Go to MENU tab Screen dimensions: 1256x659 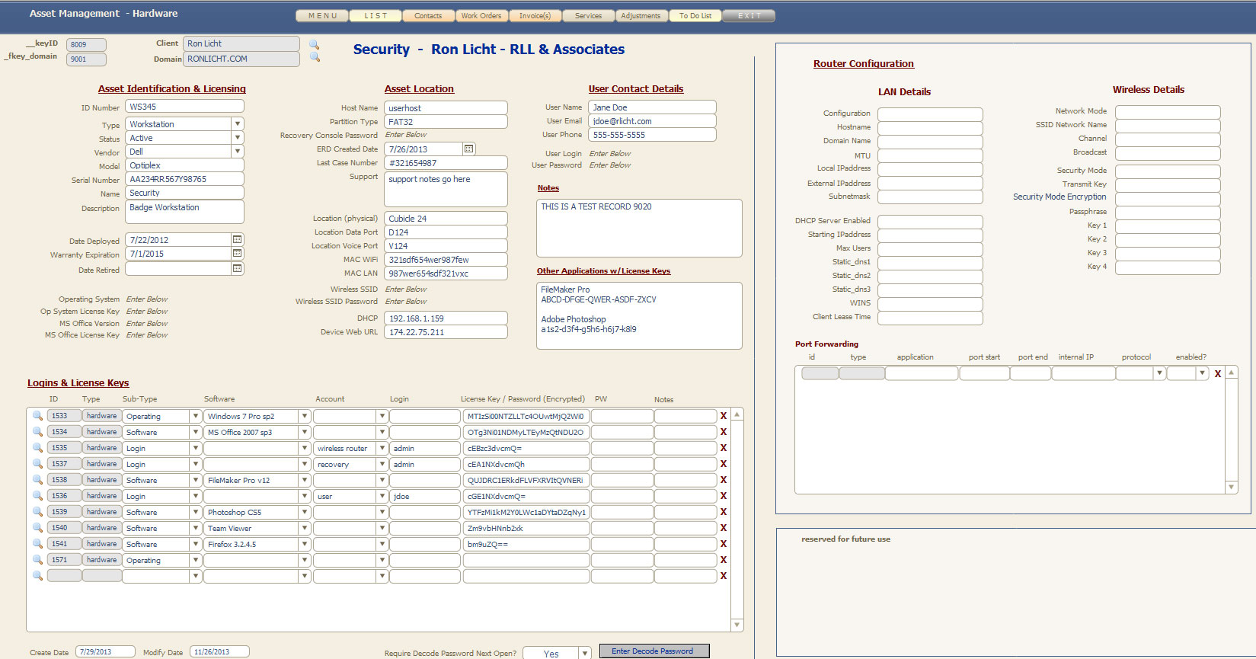pos(322,15)
